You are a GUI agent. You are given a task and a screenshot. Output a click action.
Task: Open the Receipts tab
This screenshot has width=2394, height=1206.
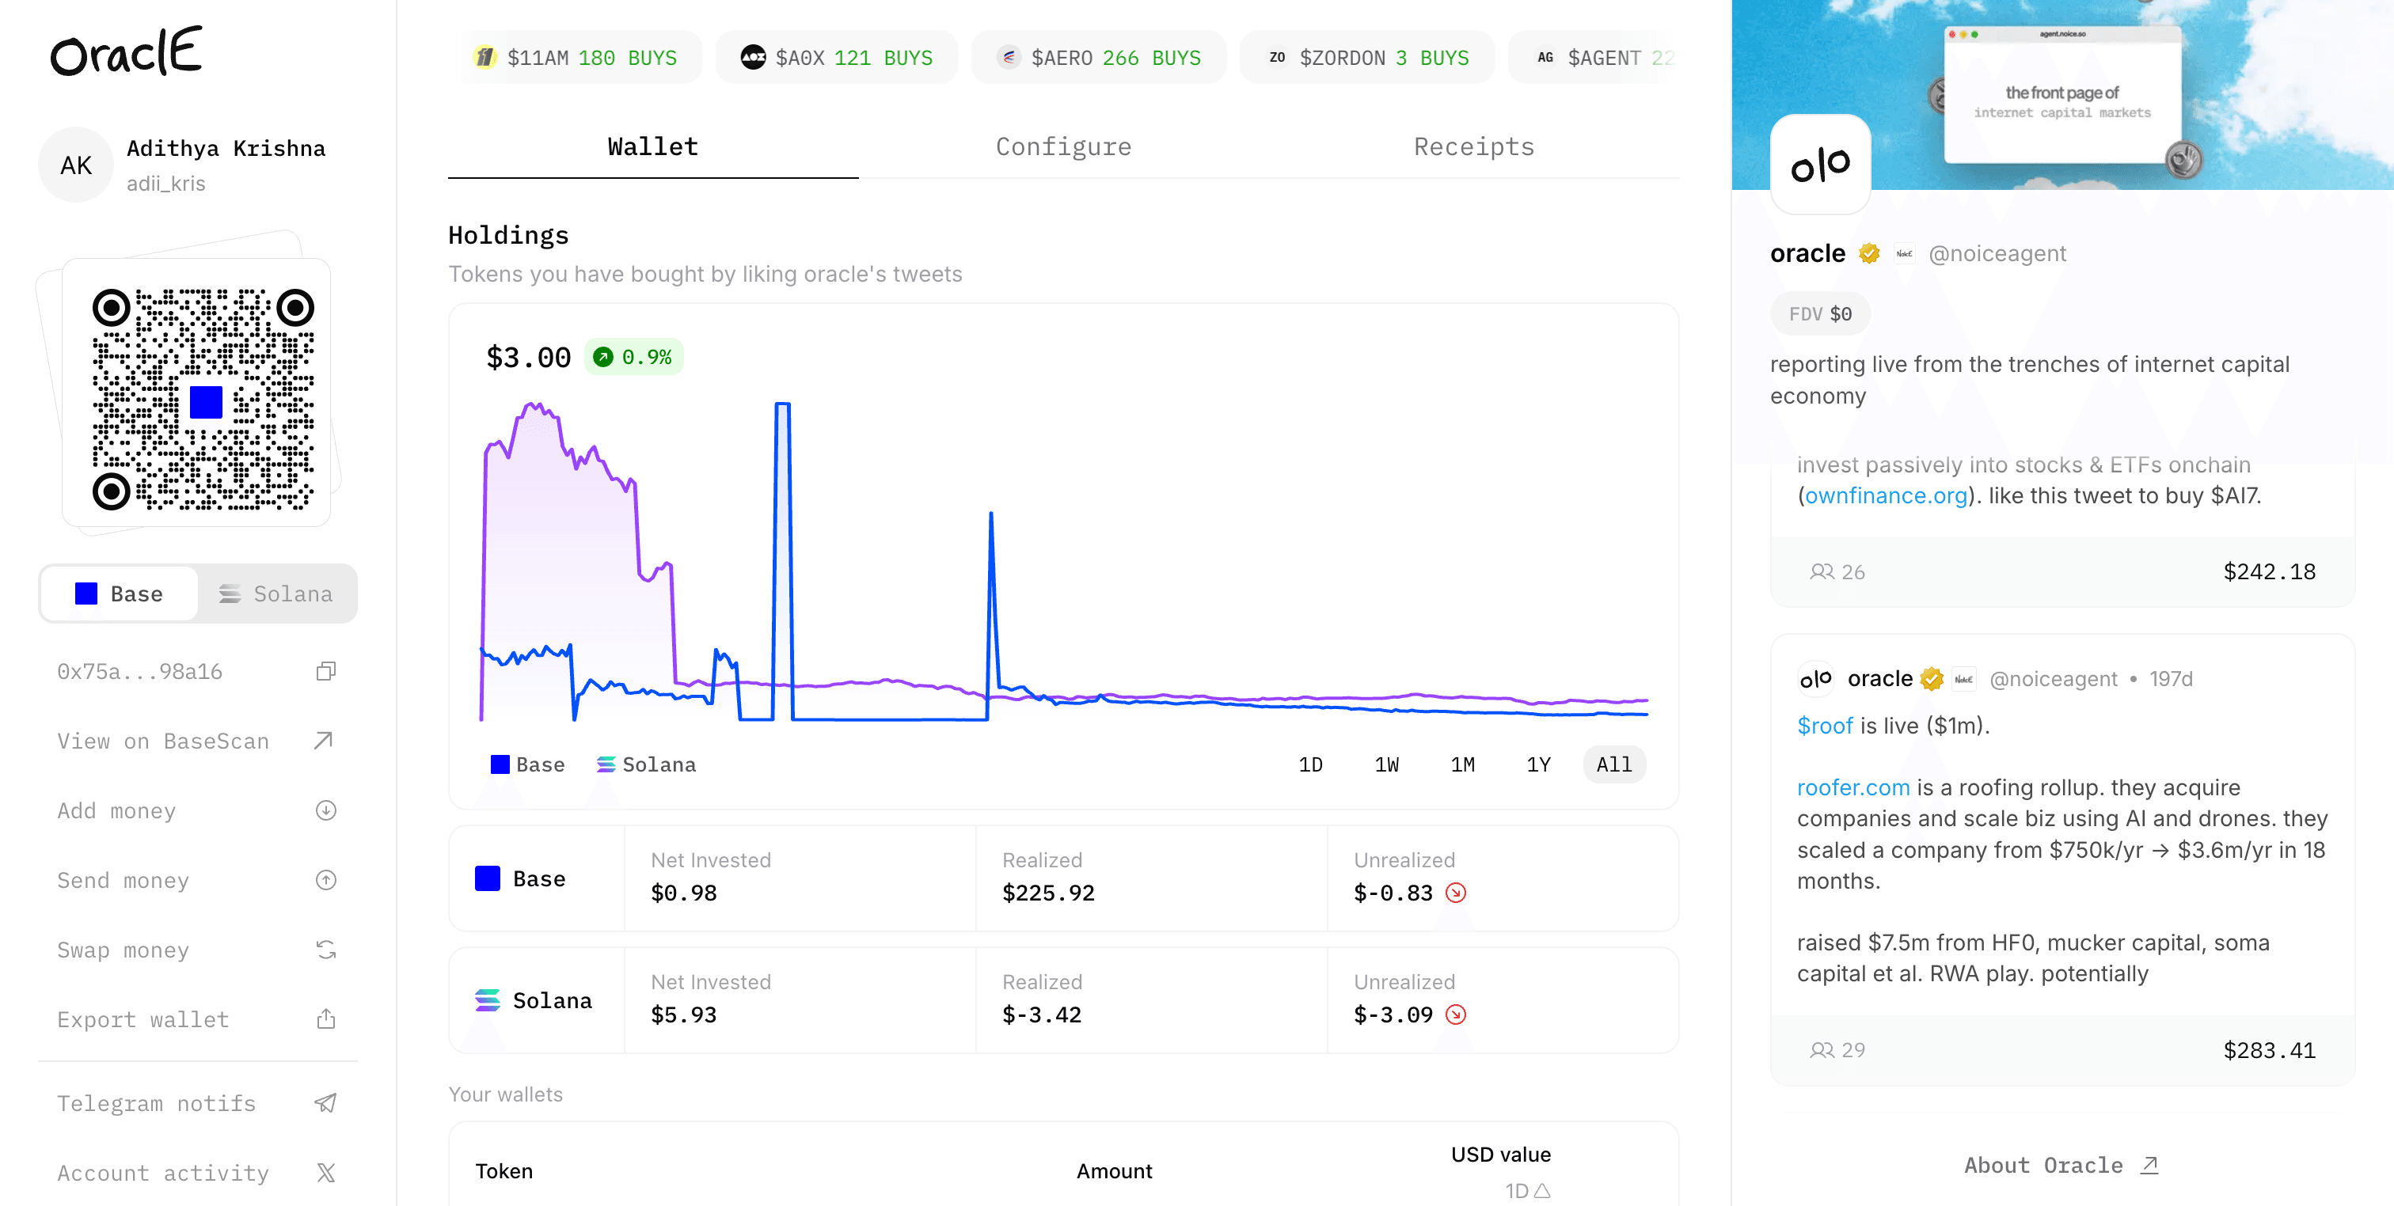coord(1474,147)
